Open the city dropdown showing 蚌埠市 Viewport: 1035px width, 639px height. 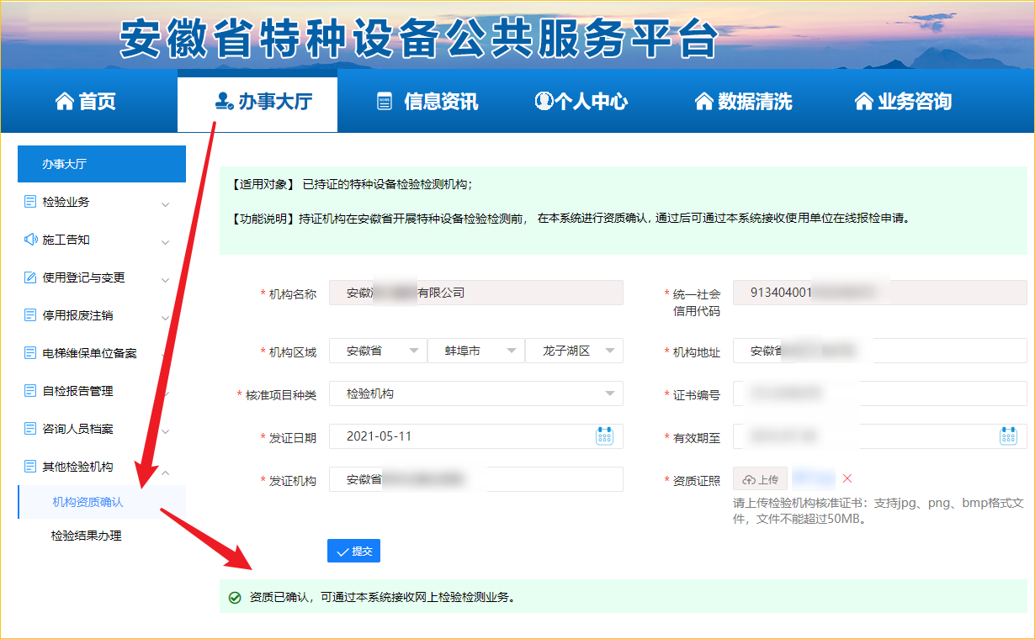(476, 351)
